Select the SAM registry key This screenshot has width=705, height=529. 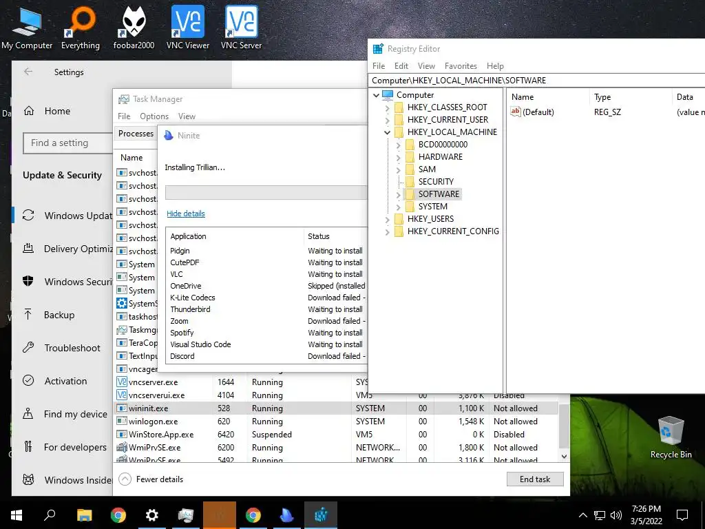427,169
